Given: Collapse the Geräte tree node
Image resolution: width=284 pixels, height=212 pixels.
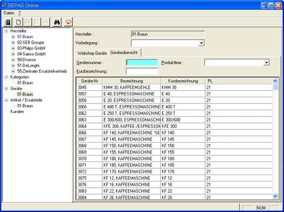Looking at the screenshot, I should [x=6, y=89].
